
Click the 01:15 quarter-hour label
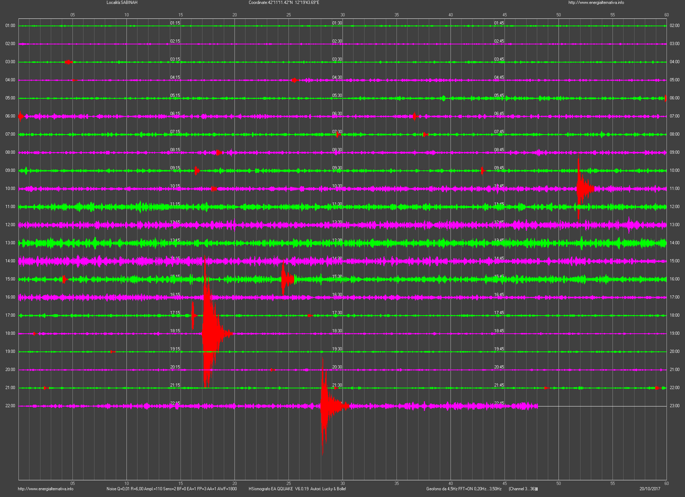175,23
